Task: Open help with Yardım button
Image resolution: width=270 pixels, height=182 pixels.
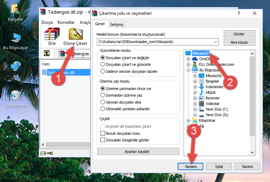Action: tap(247, 167)
